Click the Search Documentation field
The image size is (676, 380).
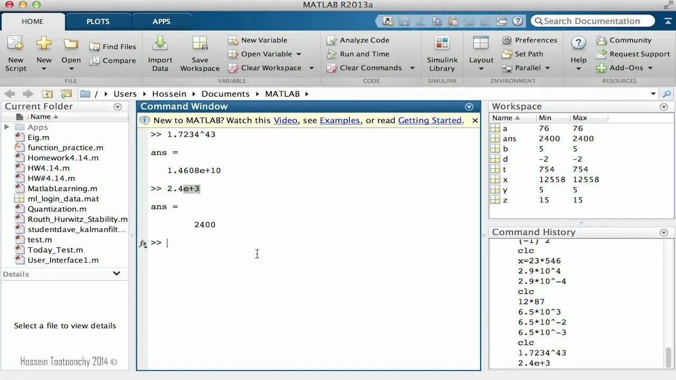[x=593, y=21]
